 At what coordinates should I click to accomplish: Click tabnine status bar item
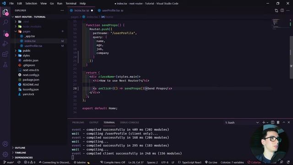click(x=81, y=162)
